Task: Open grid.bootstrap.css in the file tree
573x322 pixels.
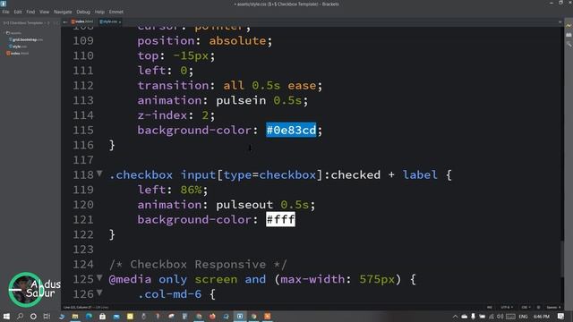Action: [x=26, y=39]
